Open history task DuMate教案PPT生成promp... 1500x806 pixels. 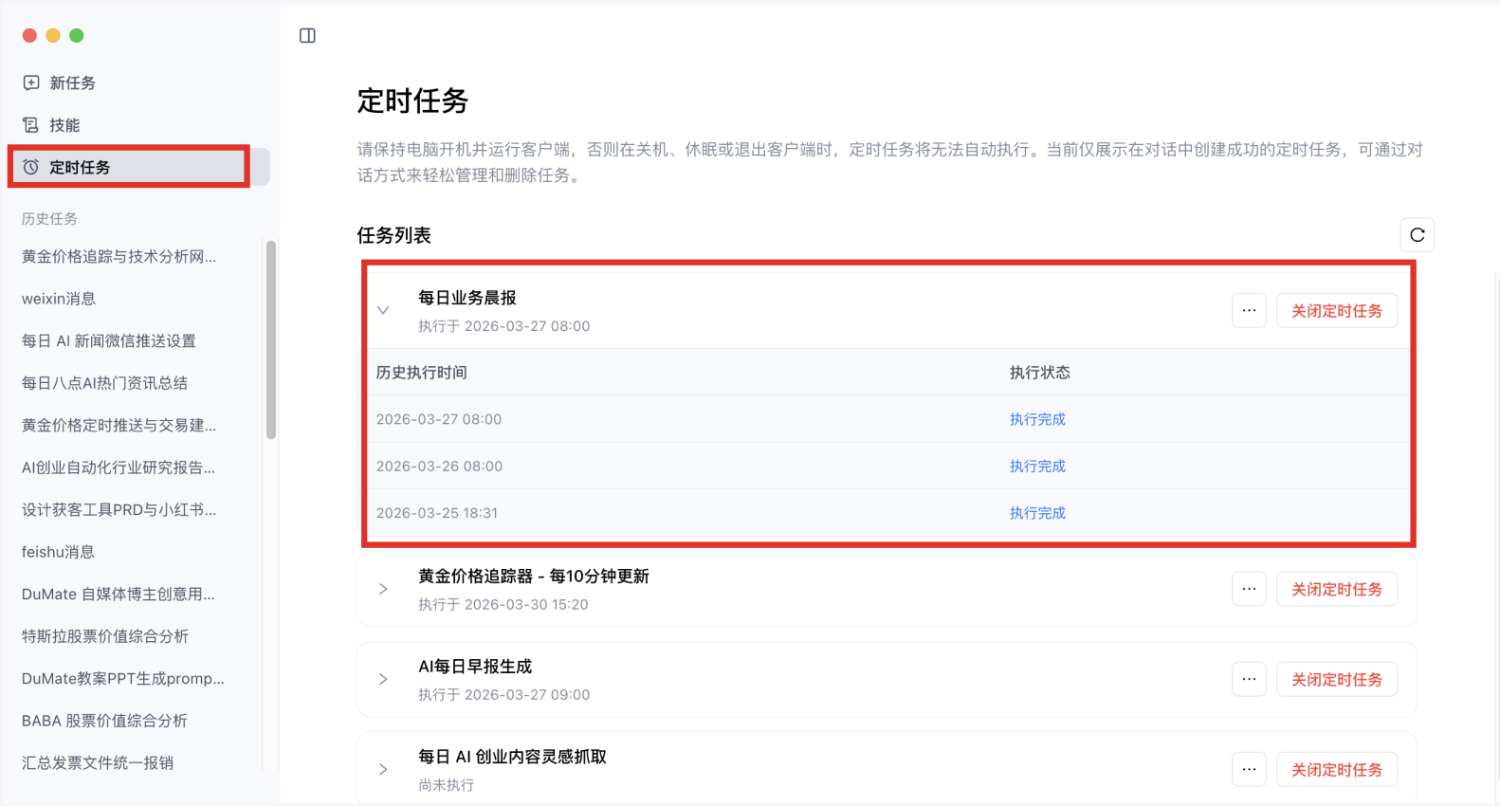[123, 679]
